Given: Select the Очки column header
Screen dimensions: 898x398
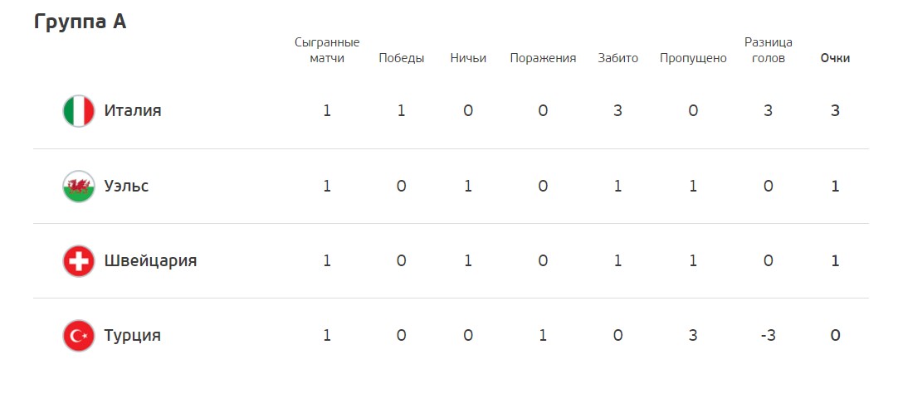Looking at the screenshot, I should [835, 58].
